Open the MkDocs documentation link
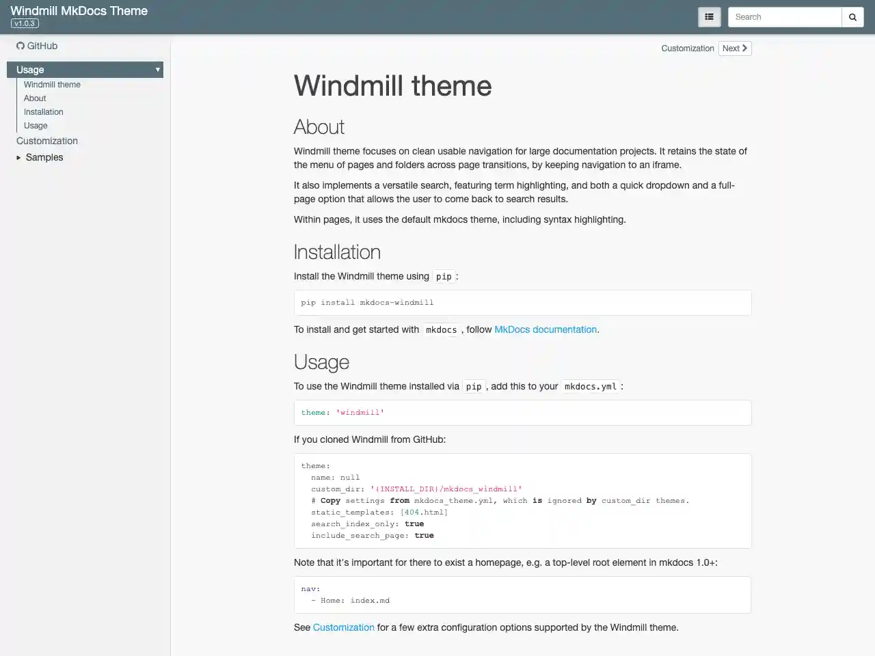 pyautogui.click(x=545, y=329)
